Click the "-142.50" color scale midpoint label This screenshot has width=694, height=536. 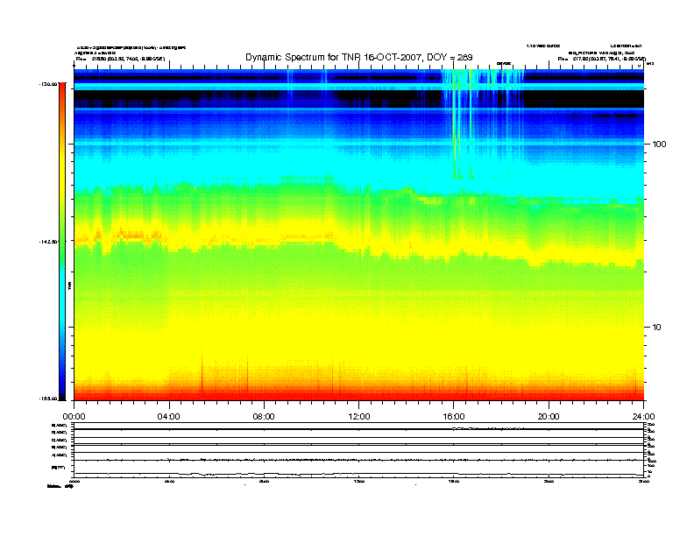point(49,242)
